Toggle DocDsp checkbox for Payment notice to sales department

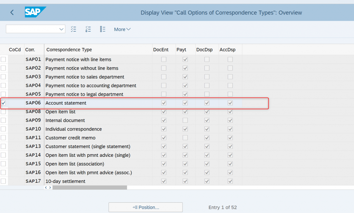click(207, 77)
